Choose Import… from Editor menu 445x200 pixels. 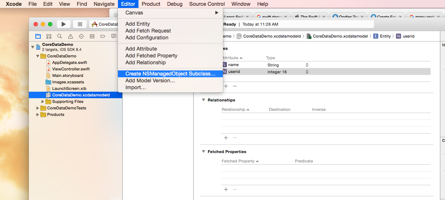171,87
